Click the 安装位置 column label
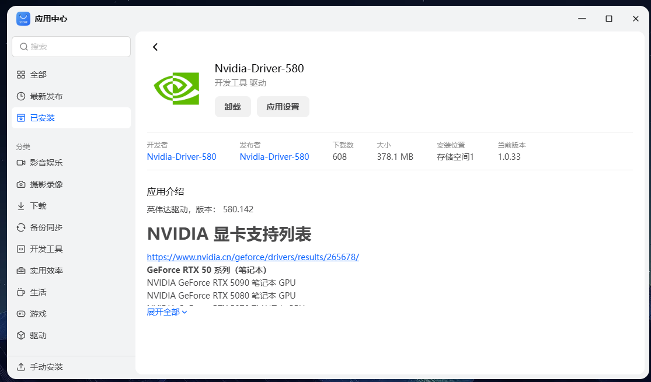Image resolution: width=651 pixels, height=382 pixels. 451,145
